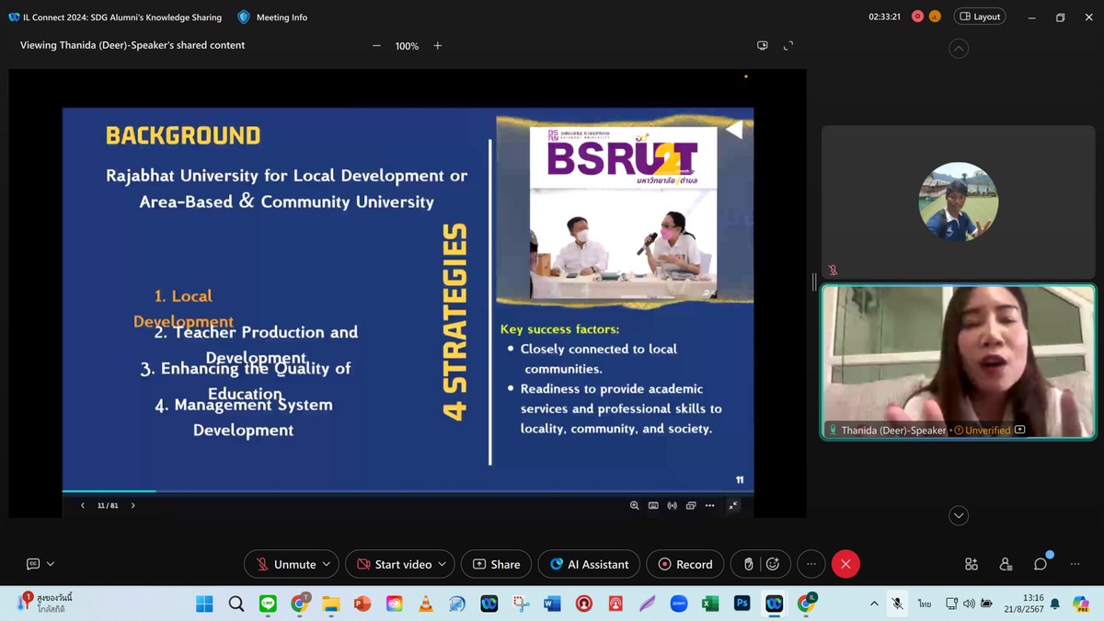Open more options ellipsis in control bar

tap(811, 564)
